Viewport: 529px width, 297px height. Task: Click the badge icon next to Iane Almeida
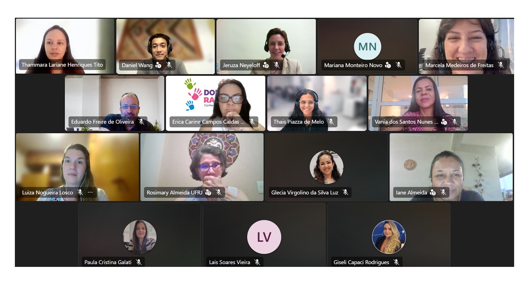pos(433,193)
